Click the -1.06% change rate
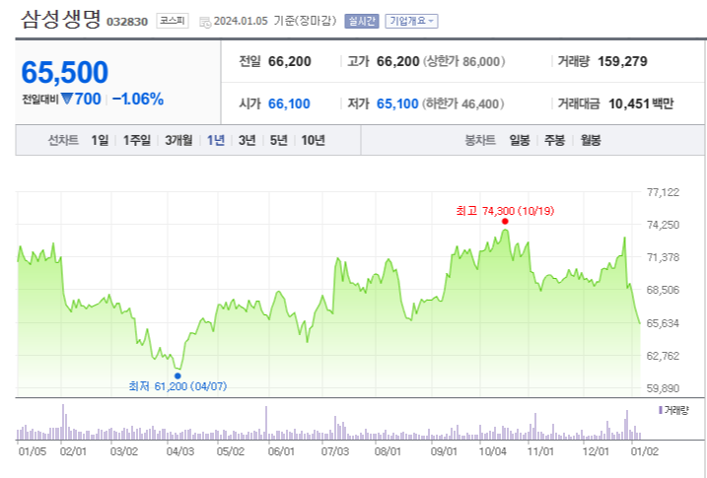This screenshot has height=478, width=707. 138,99
